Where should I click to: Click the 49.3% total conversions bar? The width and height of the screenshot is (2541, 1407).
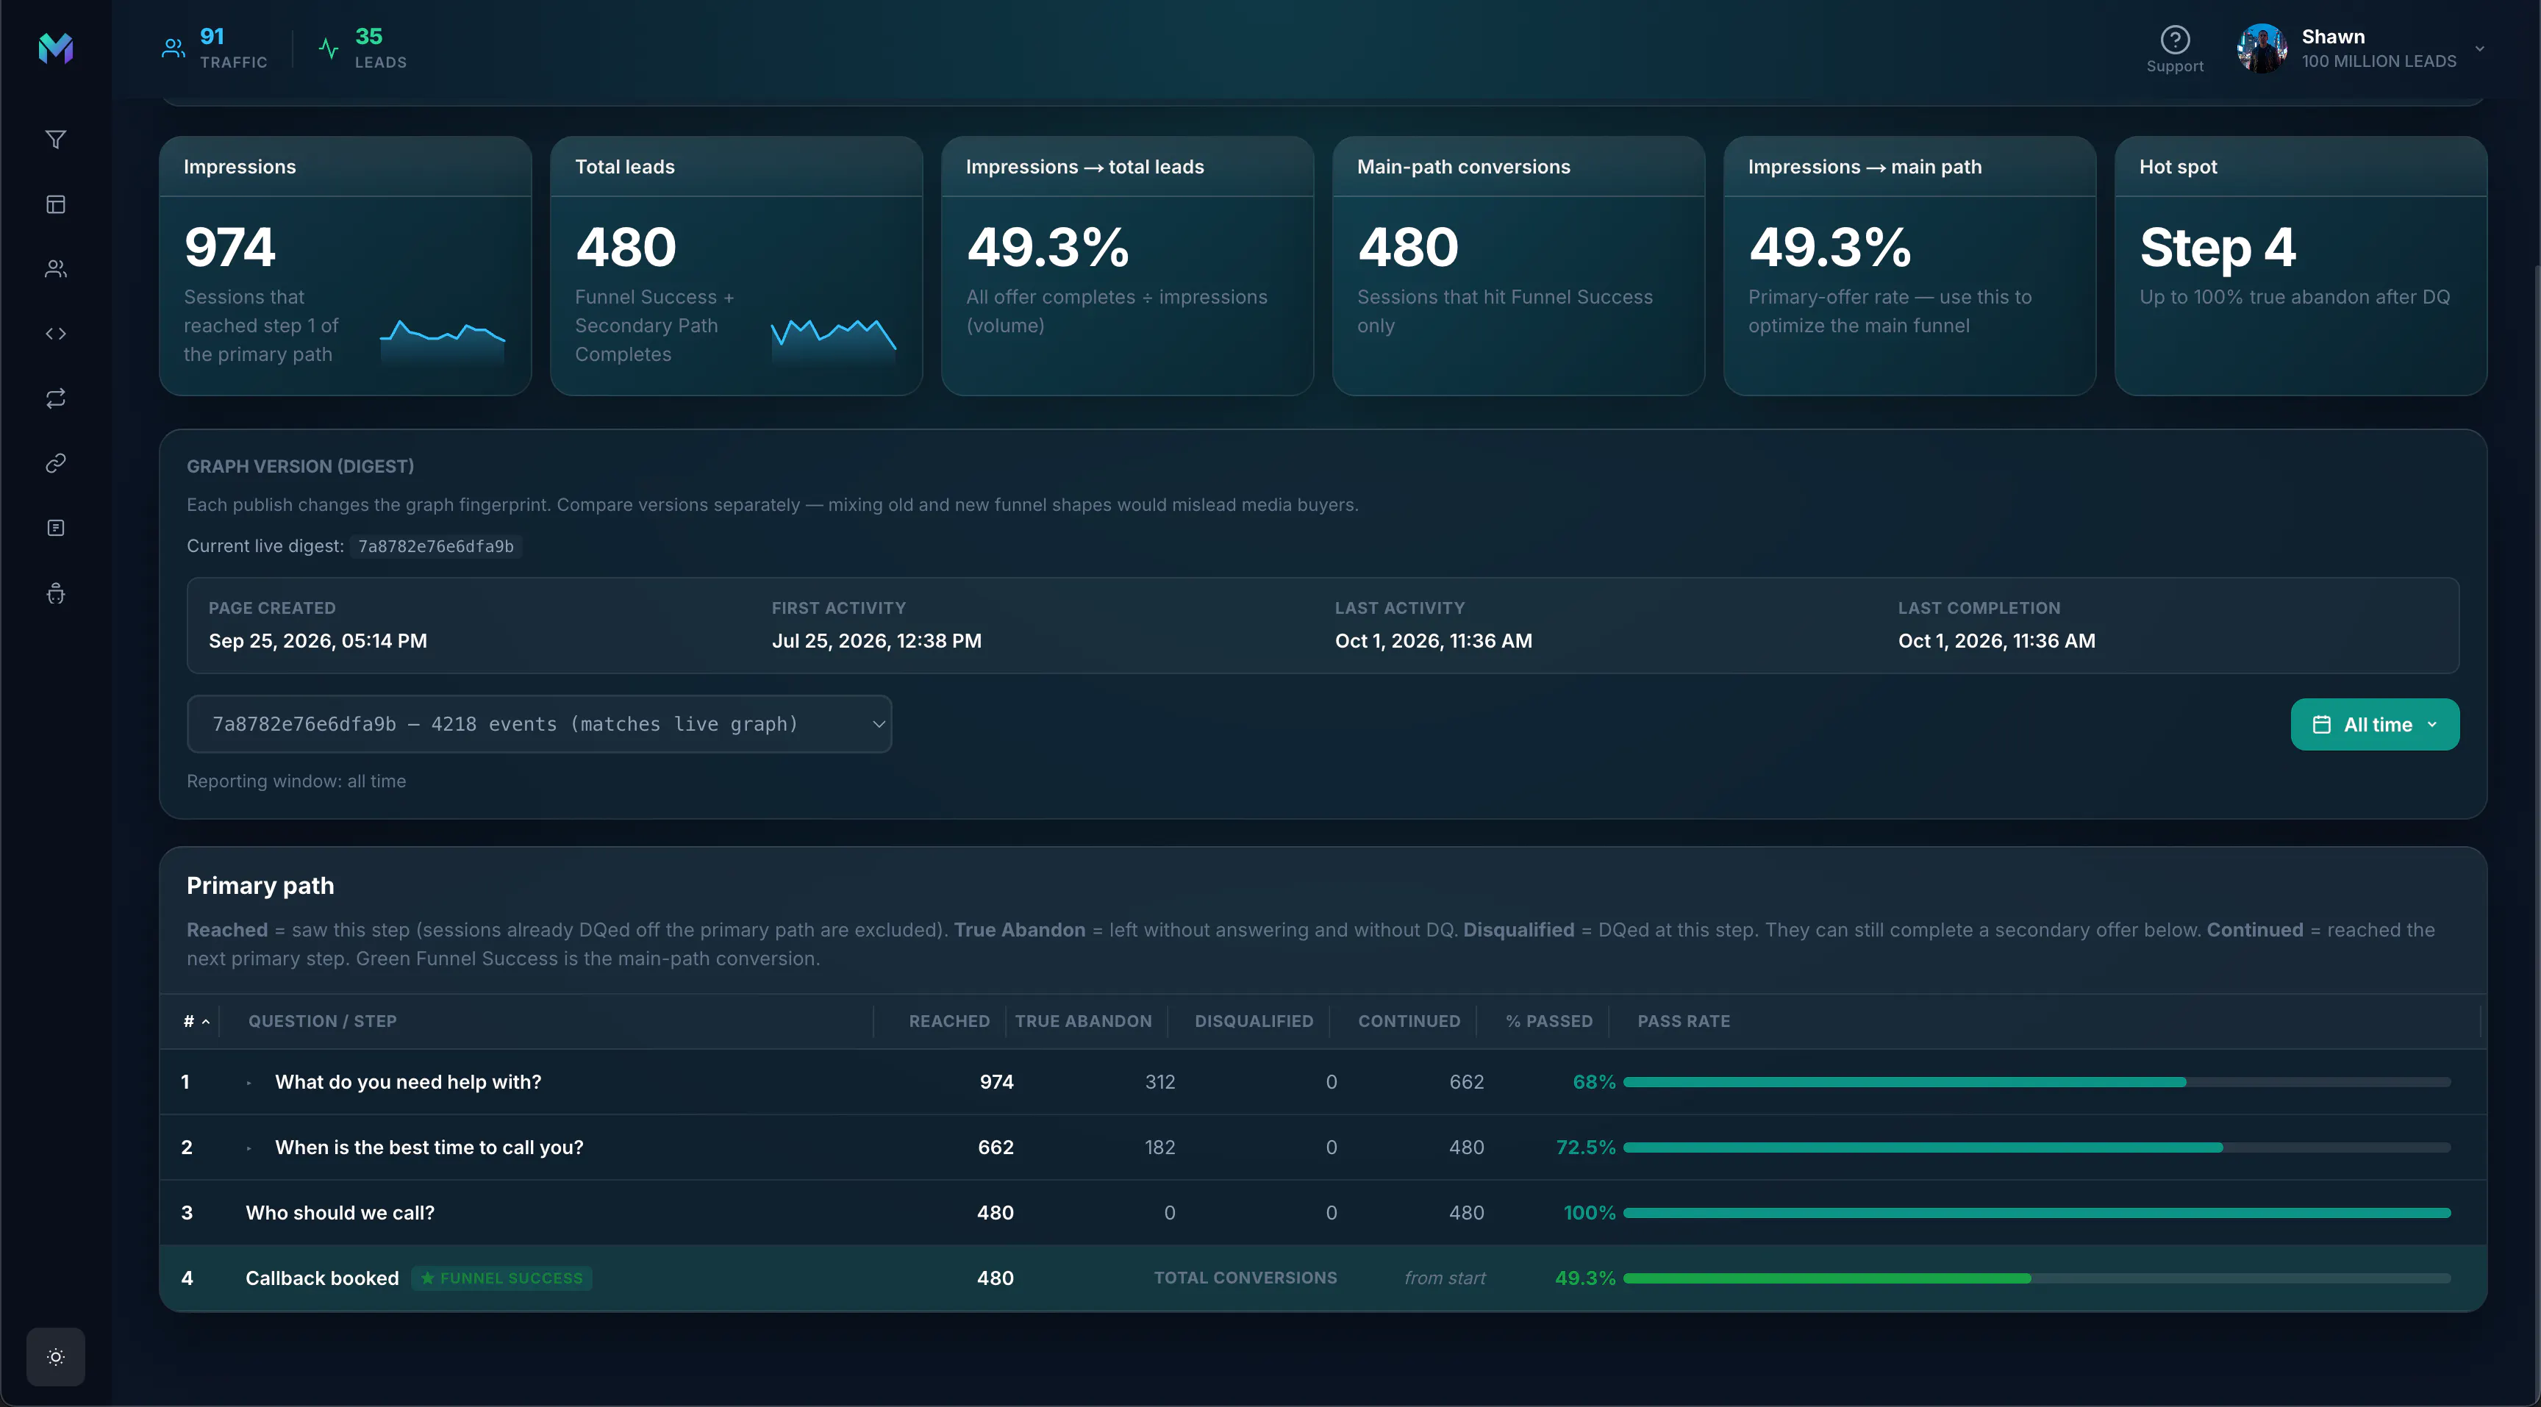[2037, 1278]
